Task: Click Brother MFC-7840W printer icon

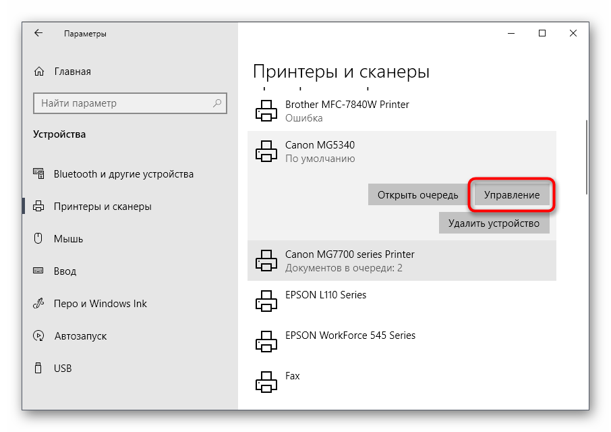Action: (x=266, y=111)
